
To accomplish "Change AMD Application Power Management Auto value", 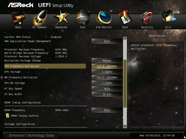I will (107, 41).
